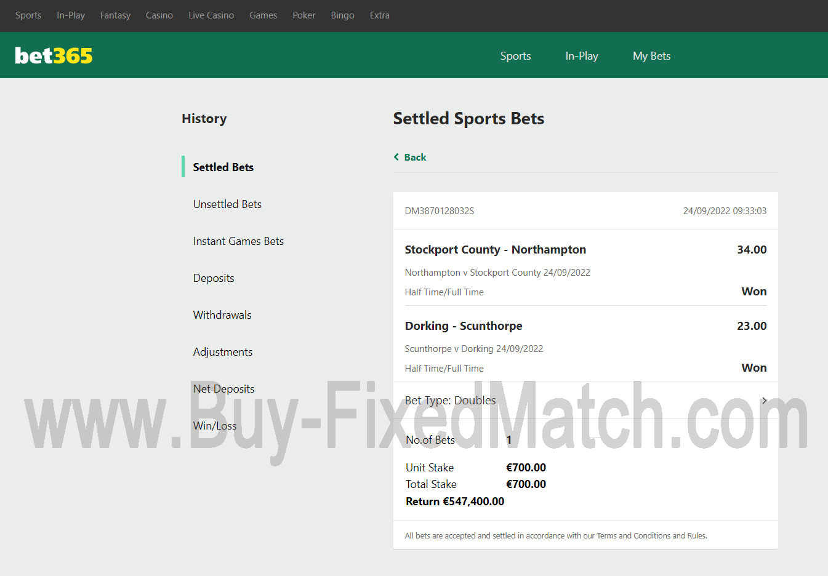The height and width of the screenshot is (576, 828).
Task: Go to My Bets
Action: coord(651,56)
